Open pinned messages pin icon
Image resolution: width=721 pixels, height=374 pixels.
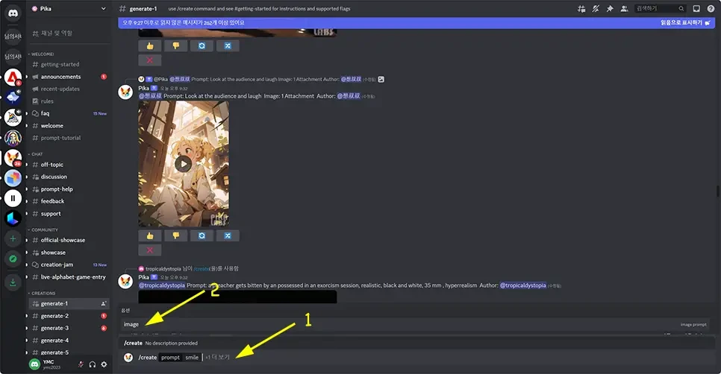[x=610, y=8]
